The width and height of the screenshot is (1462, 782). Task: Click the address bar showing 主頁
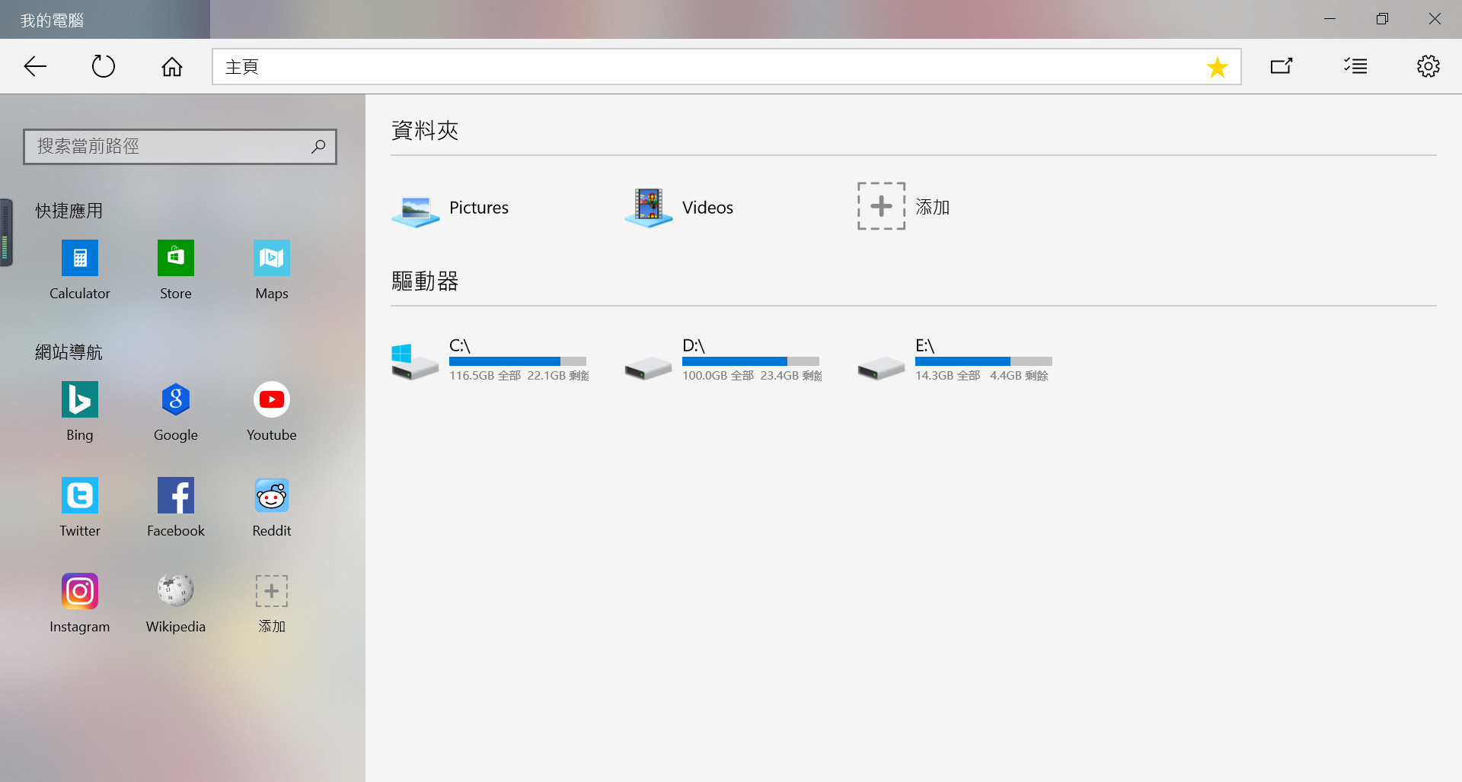[726, 67]
